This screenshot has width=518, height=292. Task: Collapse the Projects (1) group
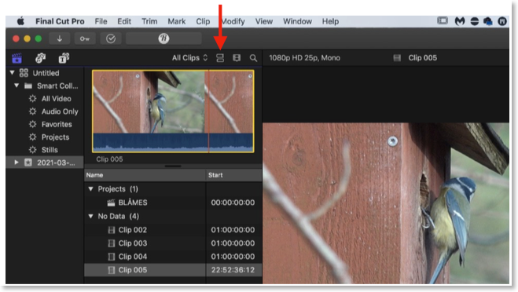pos(91,189)
